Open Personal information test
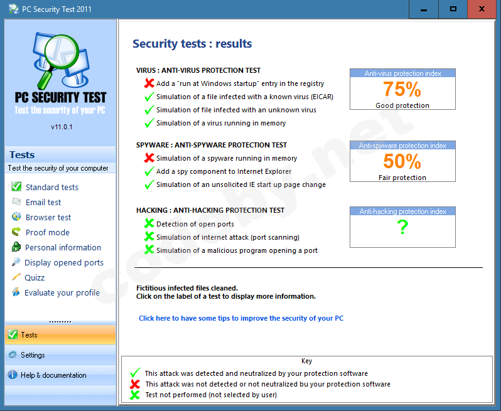This screenshot has height=411, width=501. [63, 247]
